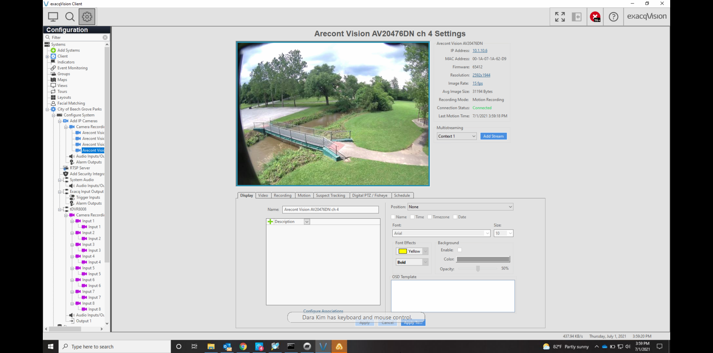
Task: Enable the Date OSD checkbox
Action: coord(455,217)
